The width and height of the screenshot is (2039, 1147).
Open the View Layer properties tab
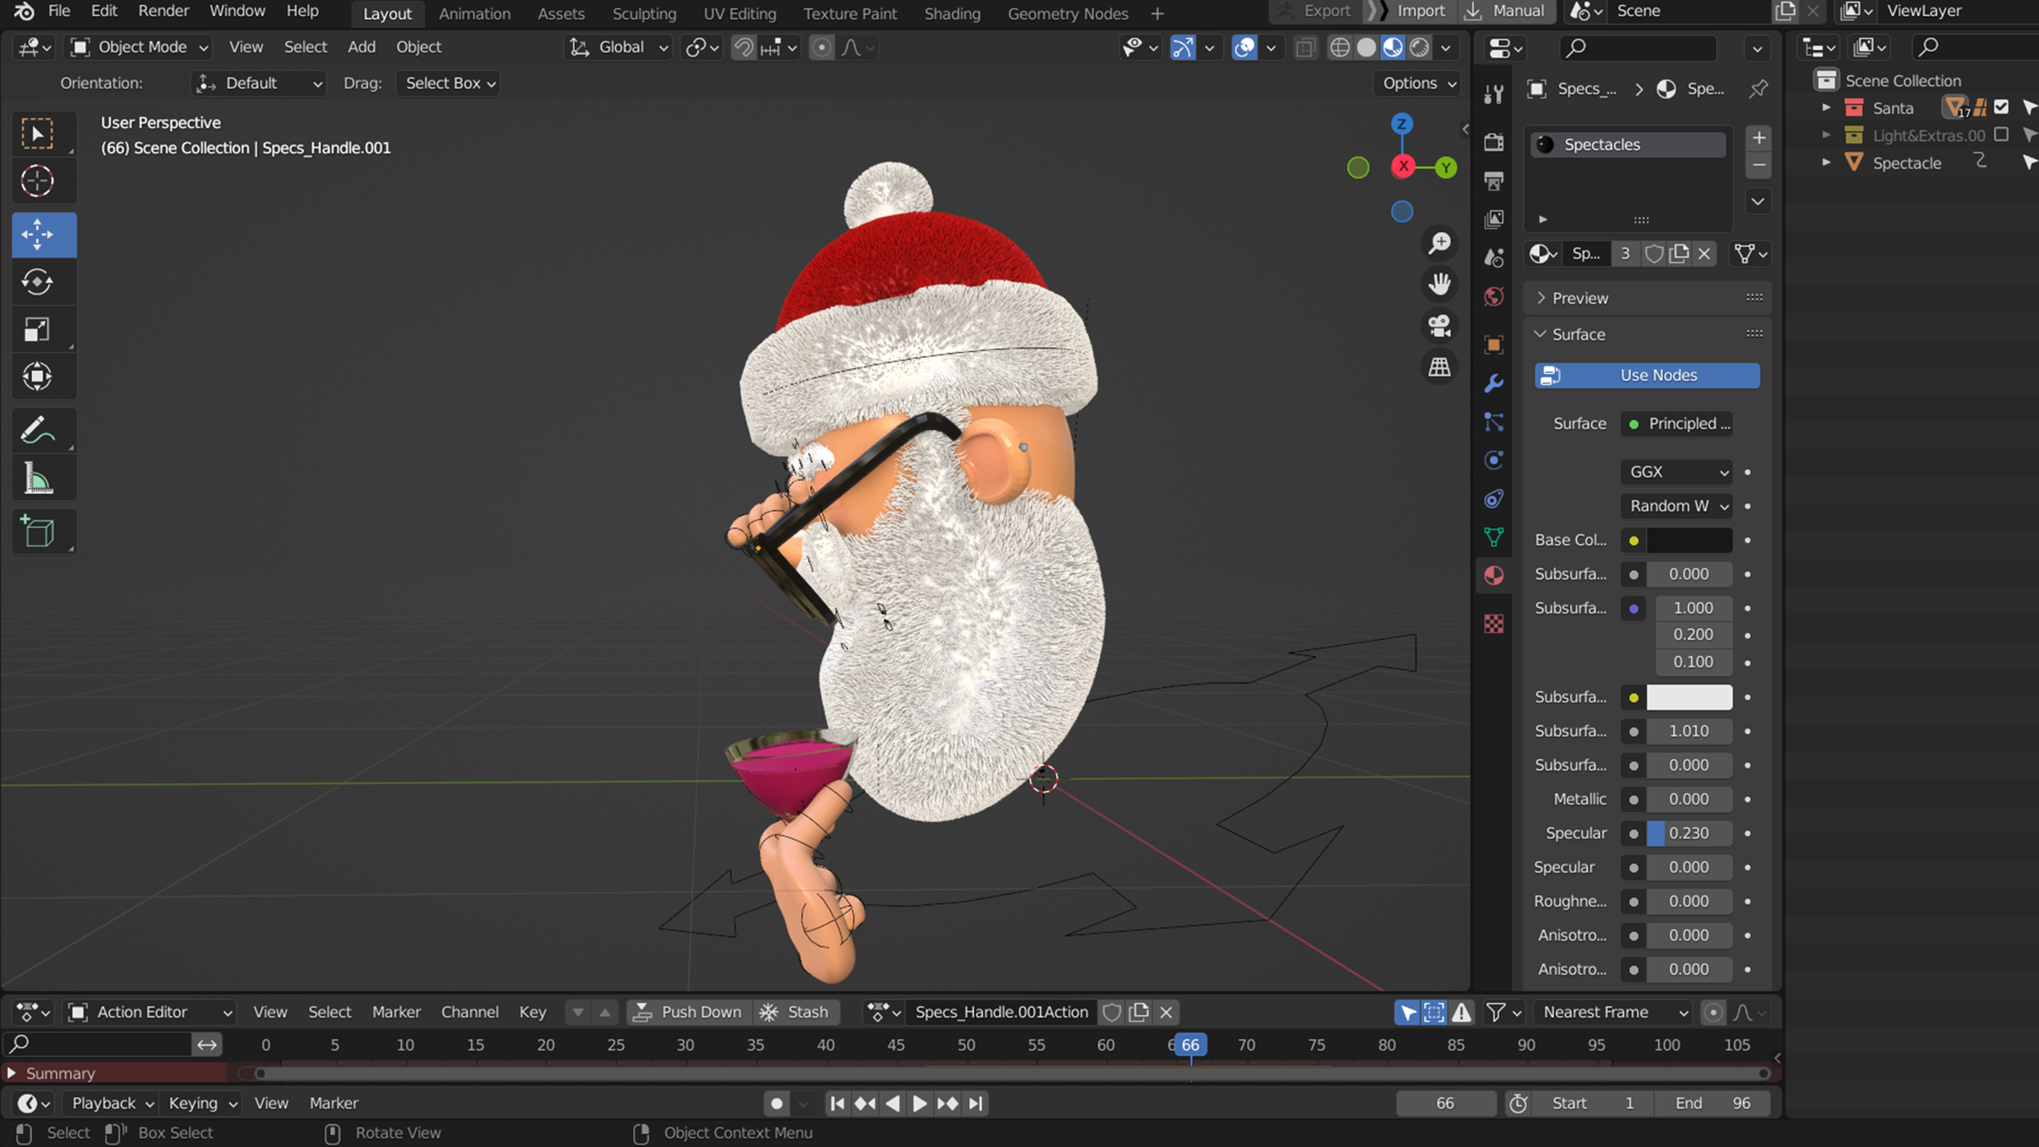(1494, 219)
